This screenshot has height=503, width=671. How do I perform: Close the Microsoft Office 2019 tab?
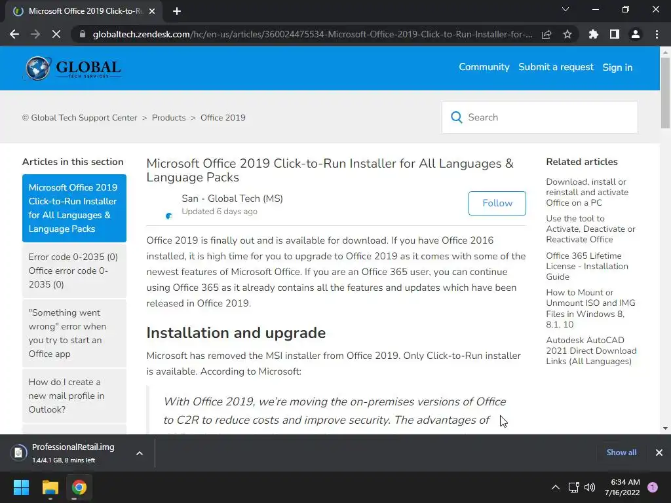point(152,11)
